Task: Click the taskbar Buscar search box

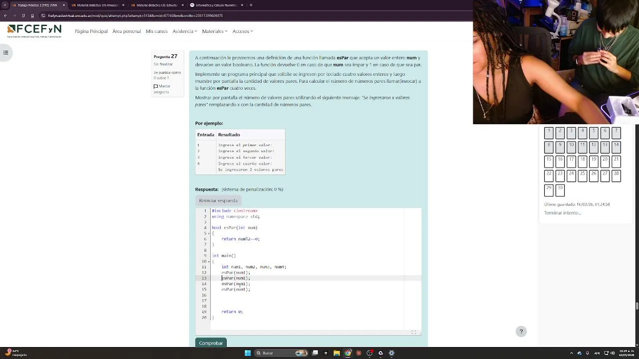Action: pos(281,353)
